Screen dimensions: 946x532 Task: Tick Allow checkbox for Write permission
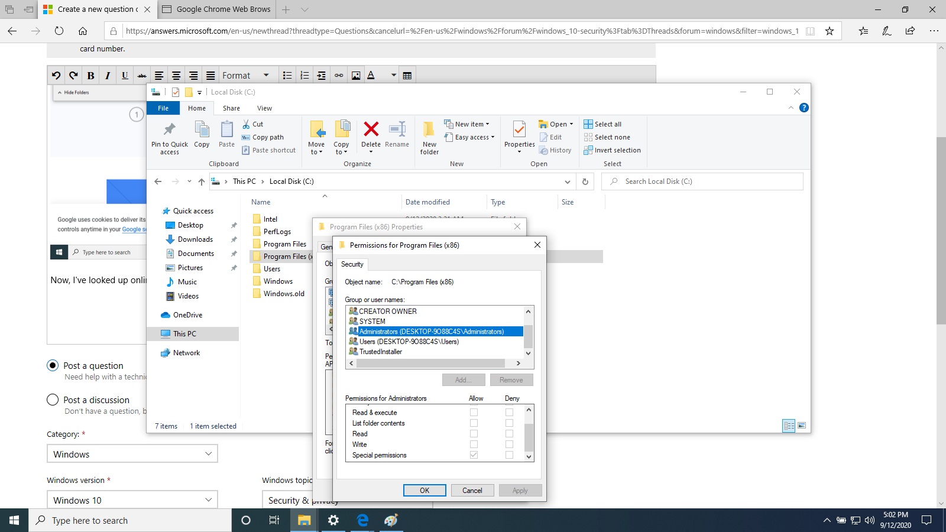[474, 444]
